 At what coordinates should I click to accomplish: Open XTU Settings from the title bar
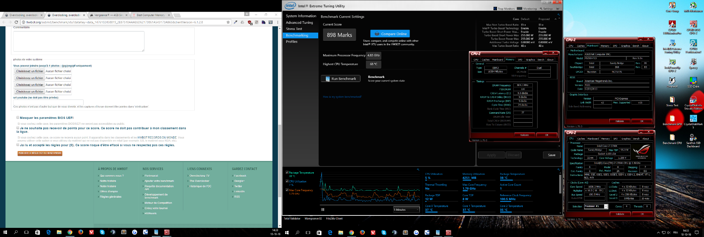coord(546,8)
